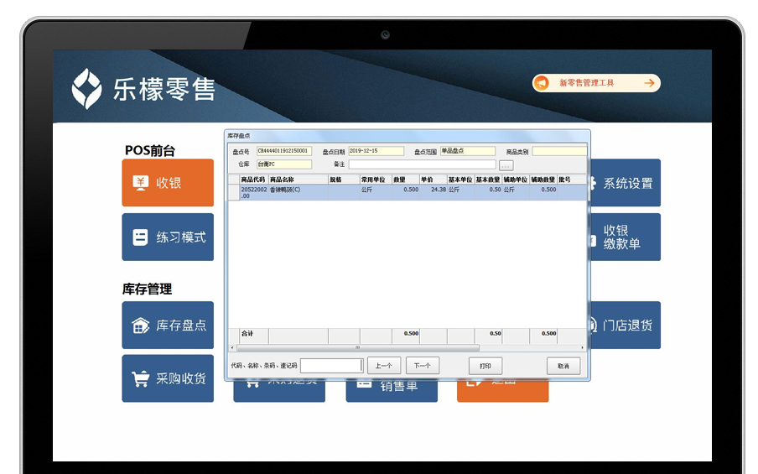This screenshot has width=758, height=474.
Task: Open 系统设置 system settings tile
Action: pos(625,183)
